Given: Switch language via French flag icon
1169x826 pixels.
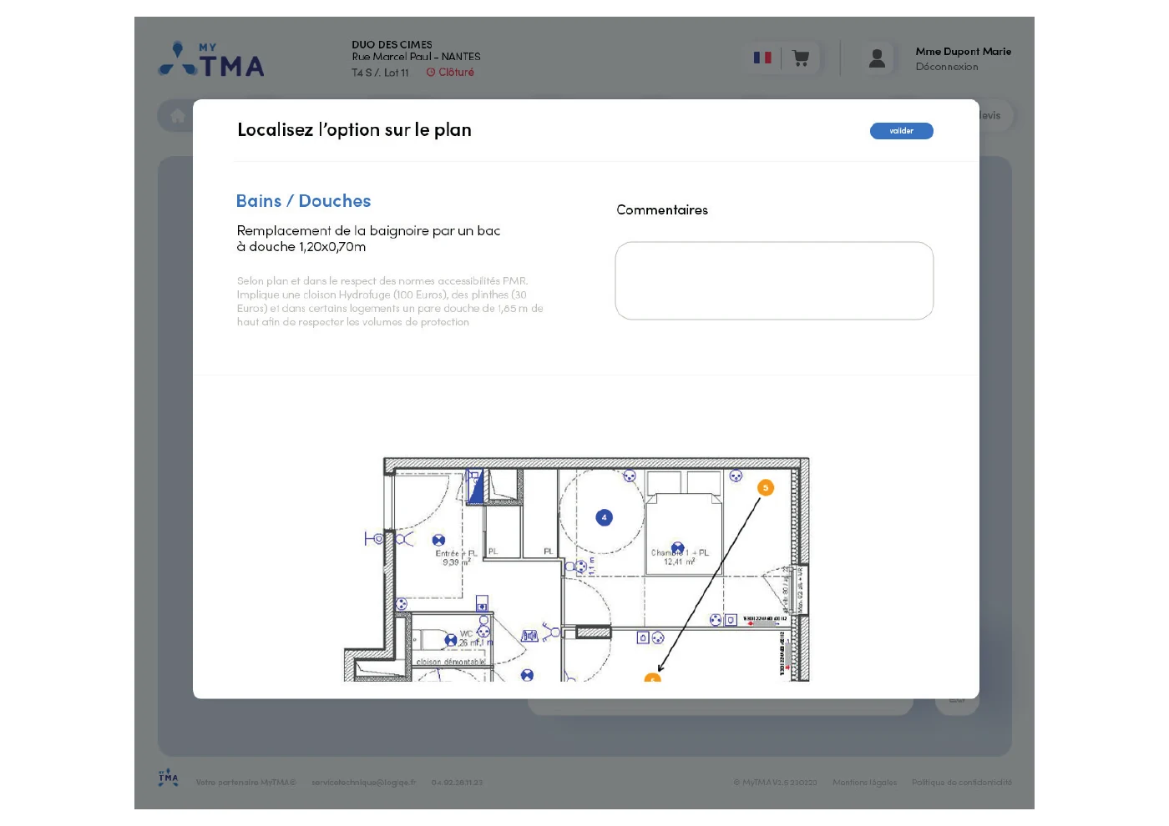Looking at the screenshot, I should point(762,58).
